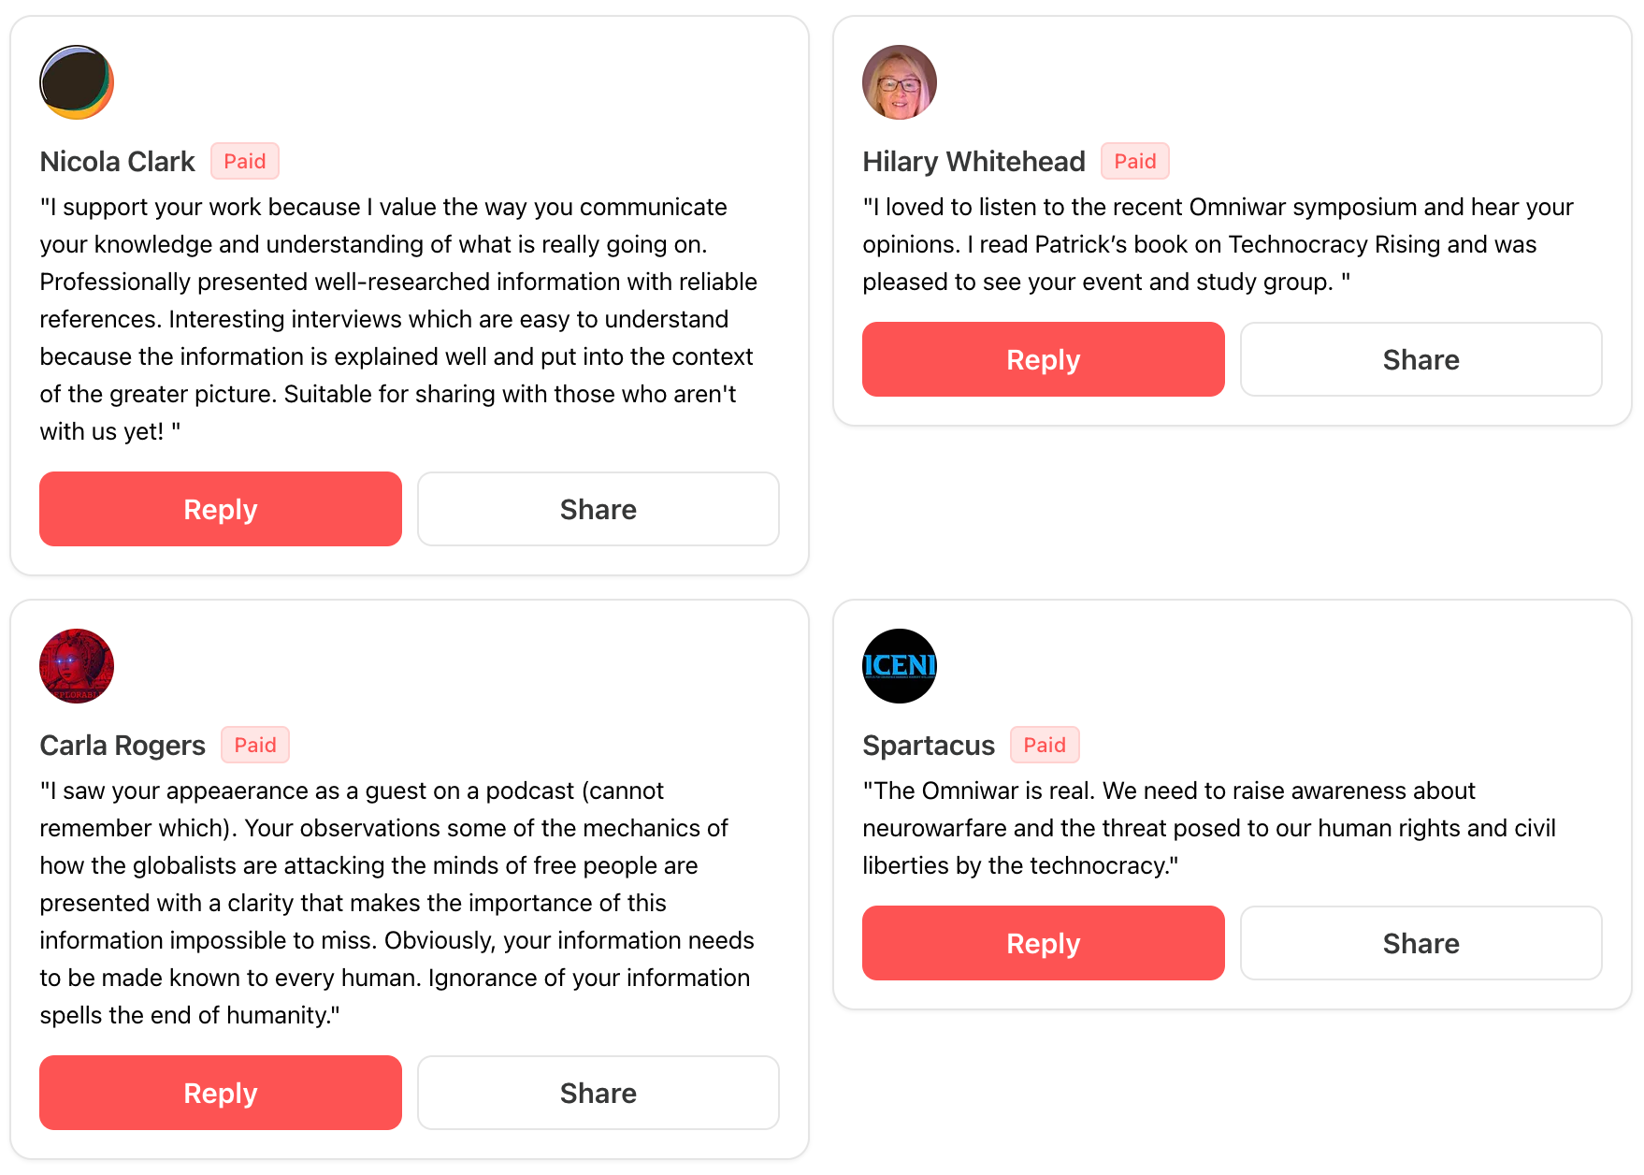Image resolution: width=1644 pixels, height=1175 pixels.
Task: Open Nicola Clark's profile name link
Action: [118, 162]
